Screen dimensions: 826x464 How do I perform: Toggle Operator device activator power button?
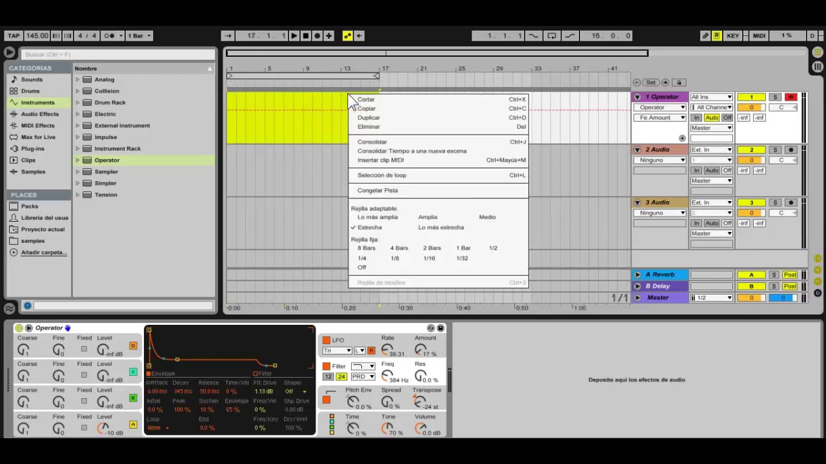pyautogui.click(x=19, y=328)
